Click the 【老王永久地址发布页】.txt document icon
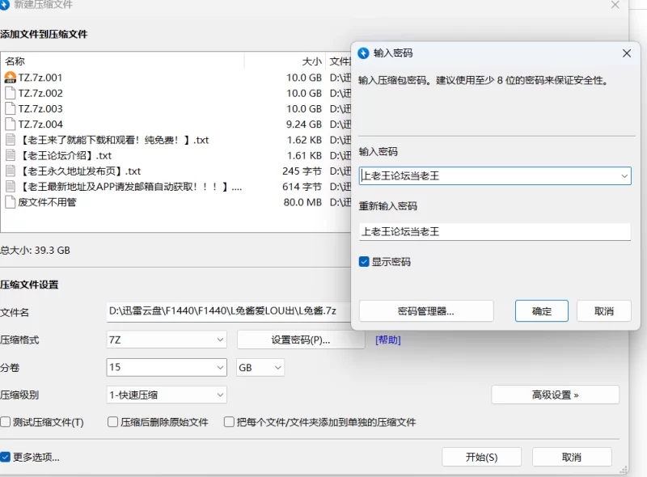The width and height of the screenshot is (647, 477). tap(11, 171)
